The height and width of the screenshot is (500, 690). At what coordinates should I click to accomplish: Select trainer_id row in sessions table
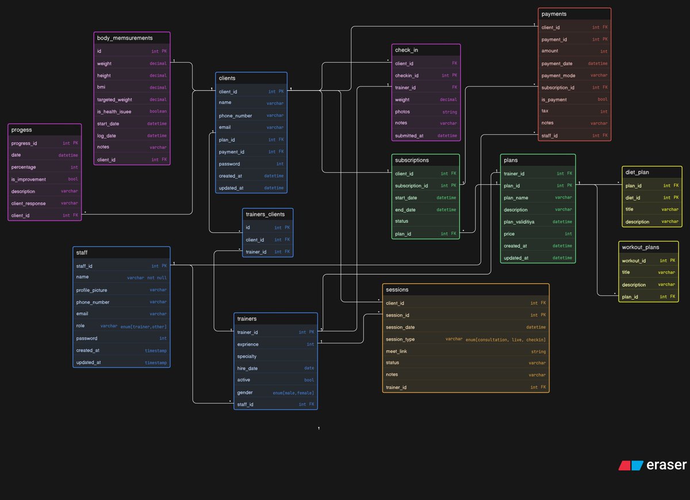point(466,387)
